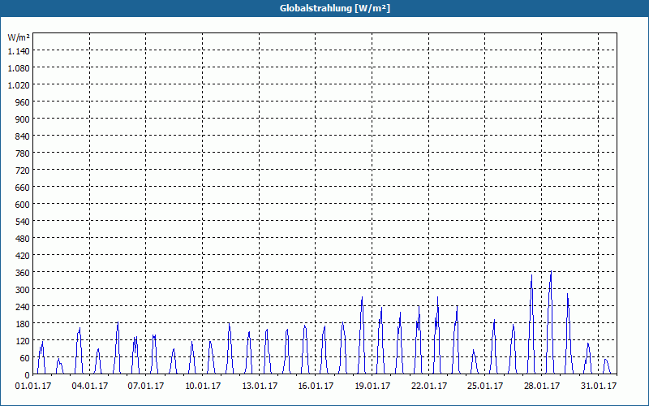649x406 pixels.
Task: Click the 480 y-axis label
Action: pyautogui.click(x=23, y=239)
